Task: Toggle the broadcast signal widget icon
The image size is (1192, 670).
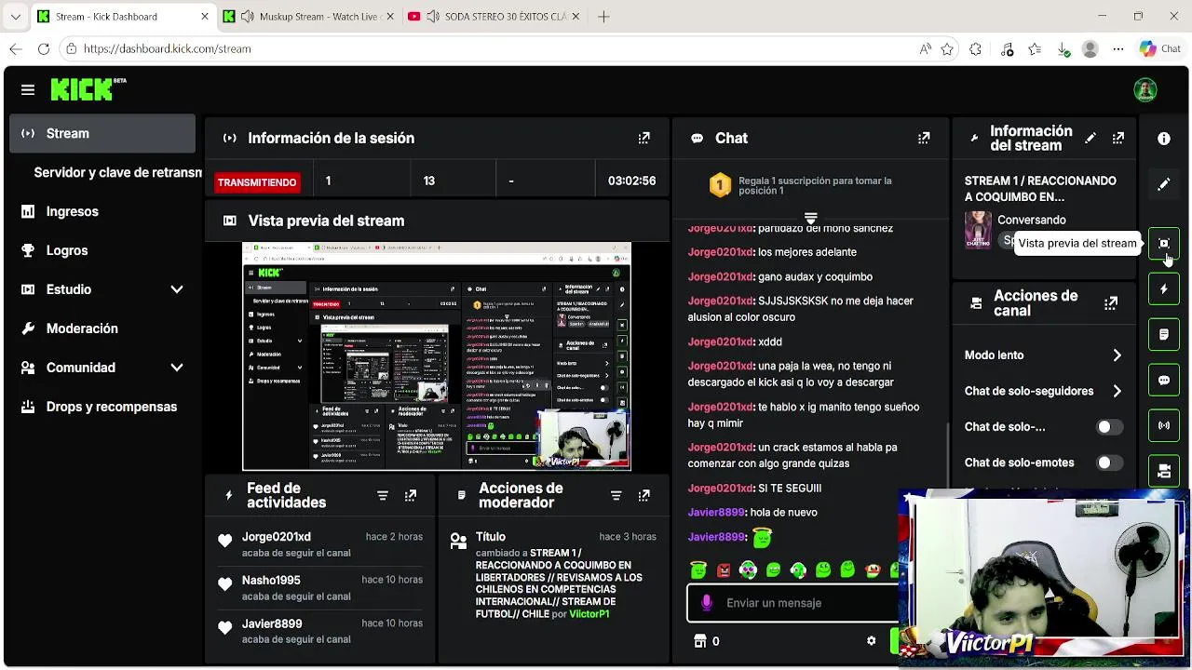Action: tap(1164, 425)
